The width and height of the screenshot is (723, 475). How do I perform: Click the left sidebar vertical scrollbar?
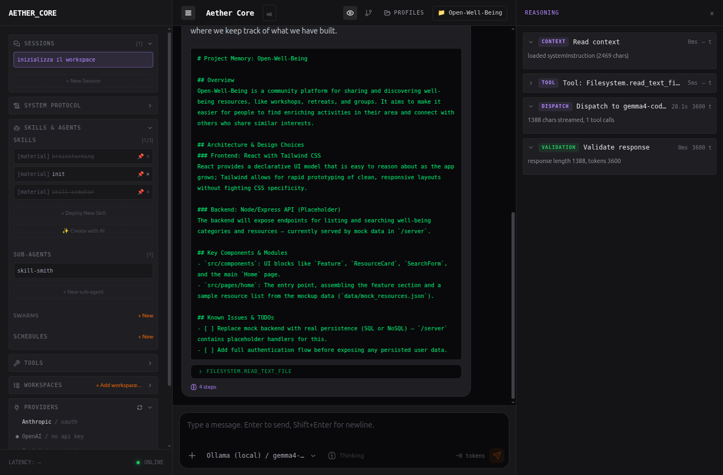click(x=169, y=208)
